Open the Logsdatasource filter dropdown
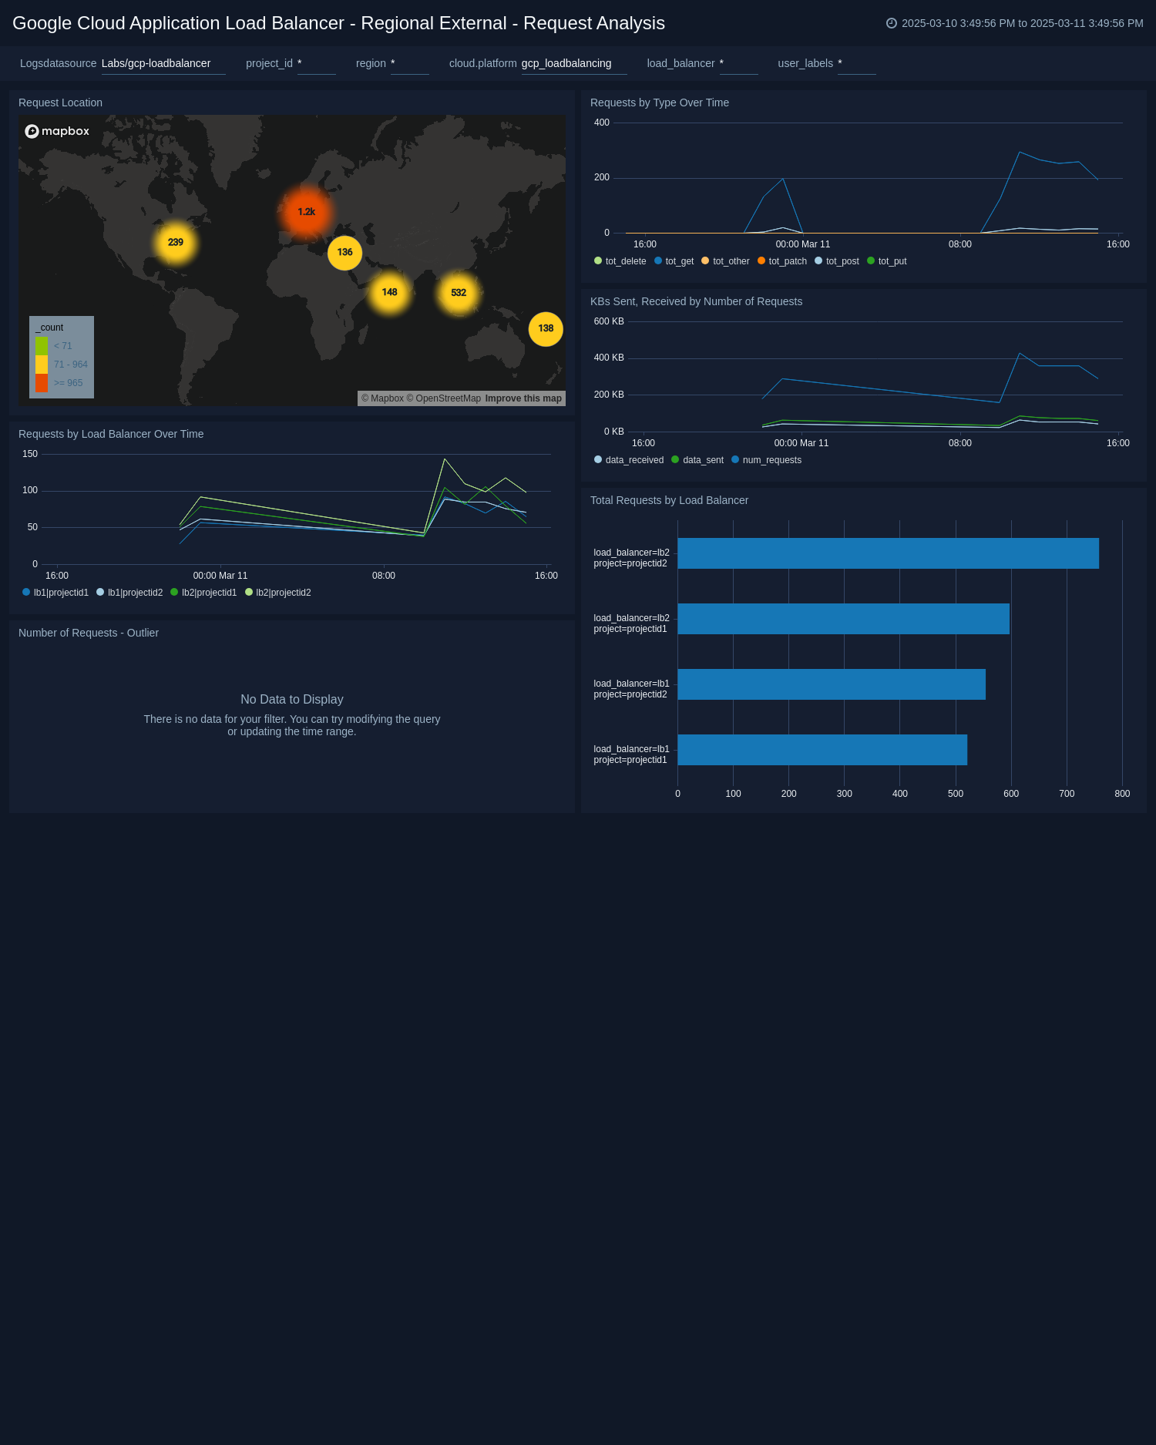The height and width of the screenshot is (1445, 1156). [x=163, y=64]
